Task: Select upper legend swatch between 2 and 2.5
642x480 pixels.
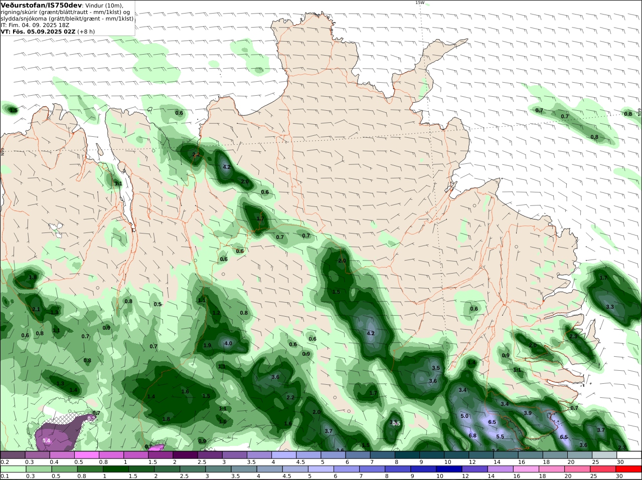Action: 185,455
